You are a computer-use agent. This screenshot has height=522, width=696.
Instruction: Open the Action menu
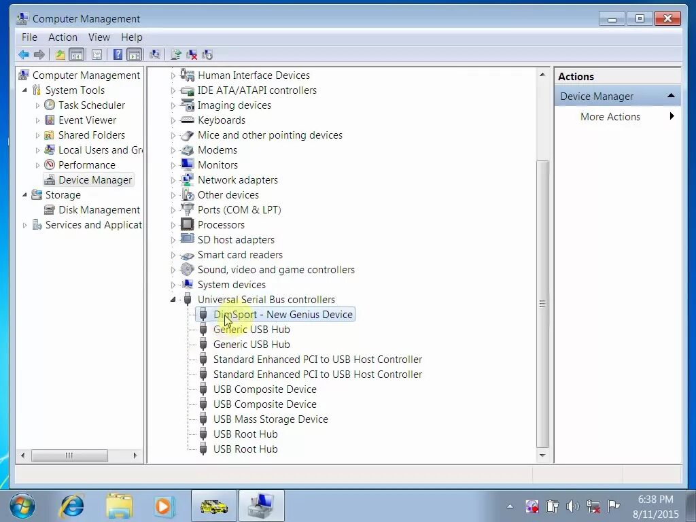(x=63, y=37)
